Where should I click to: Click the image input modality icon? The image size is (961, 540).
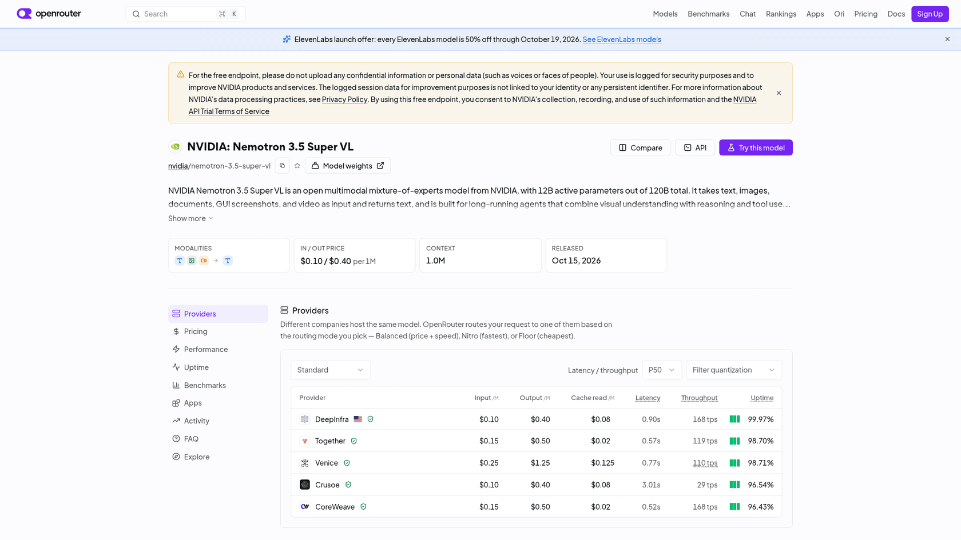[192, 261]
